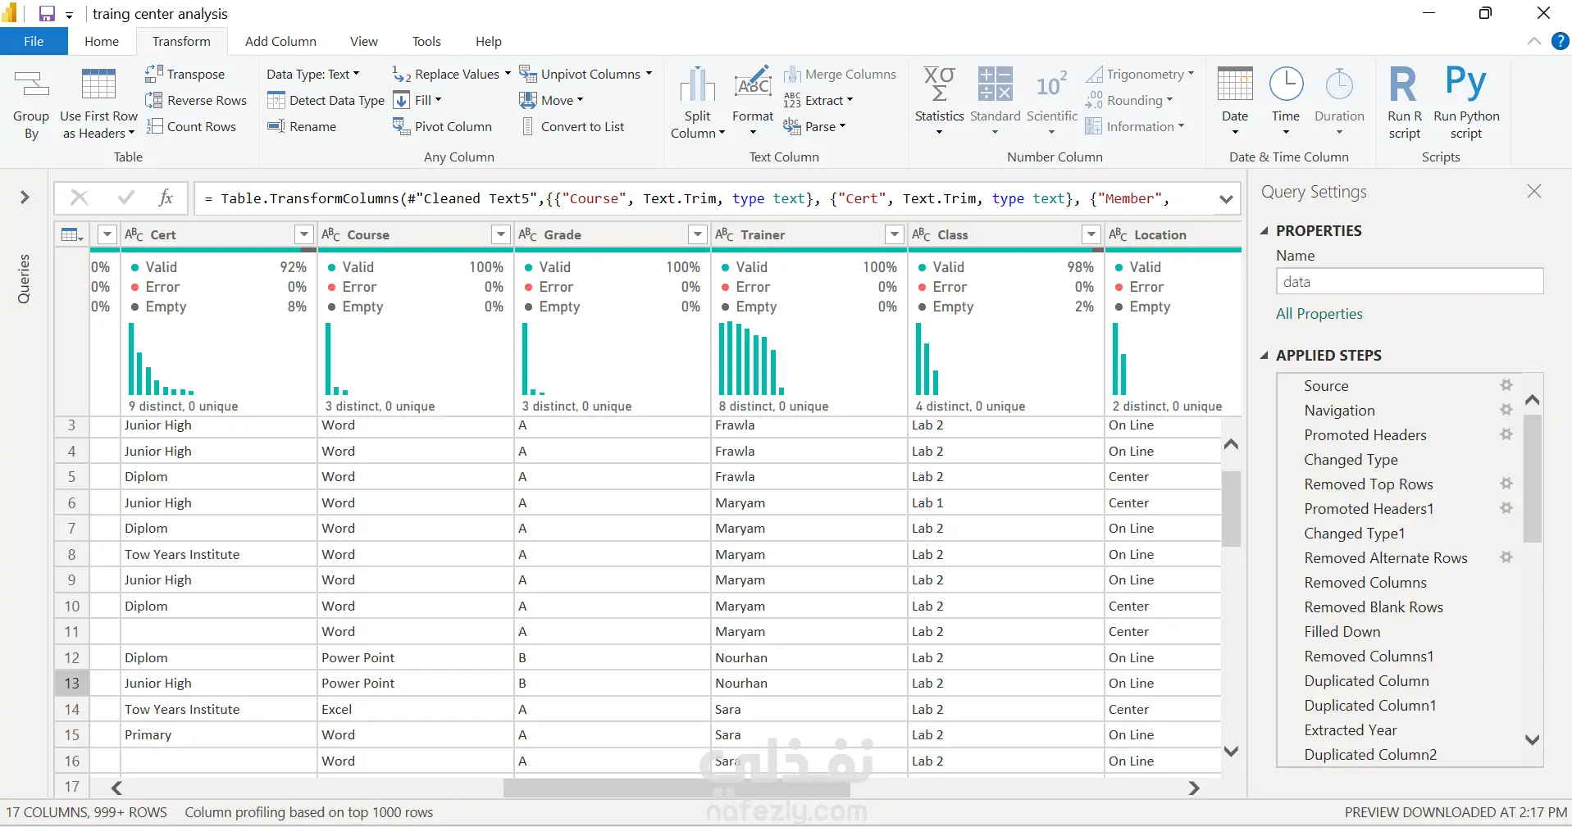
Task: Open settings gear for Navigation step
Action: (x=1506, y=410)
